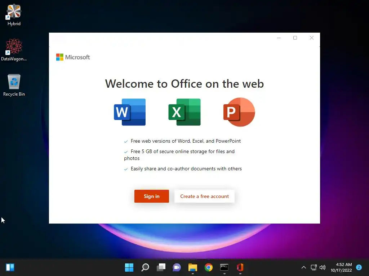Open the clock showing 4:52 AM
The width and height of the screenshot is (369, 276).
tap(341, 267)
